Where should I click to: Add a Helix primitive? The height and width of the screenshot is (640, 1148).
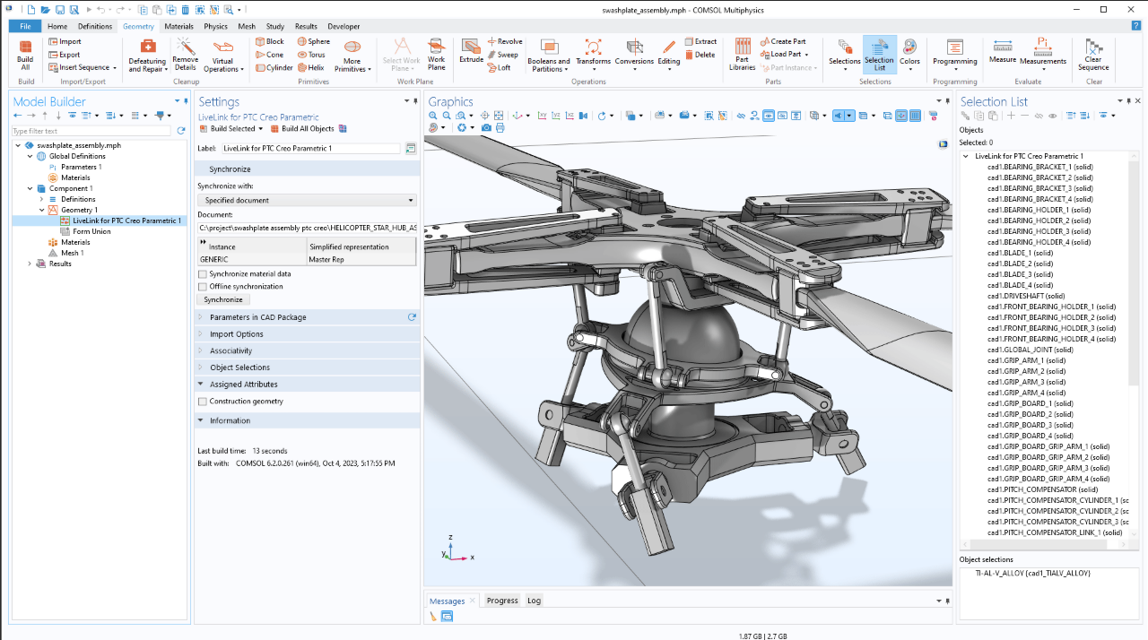click(x=309, y=67)
